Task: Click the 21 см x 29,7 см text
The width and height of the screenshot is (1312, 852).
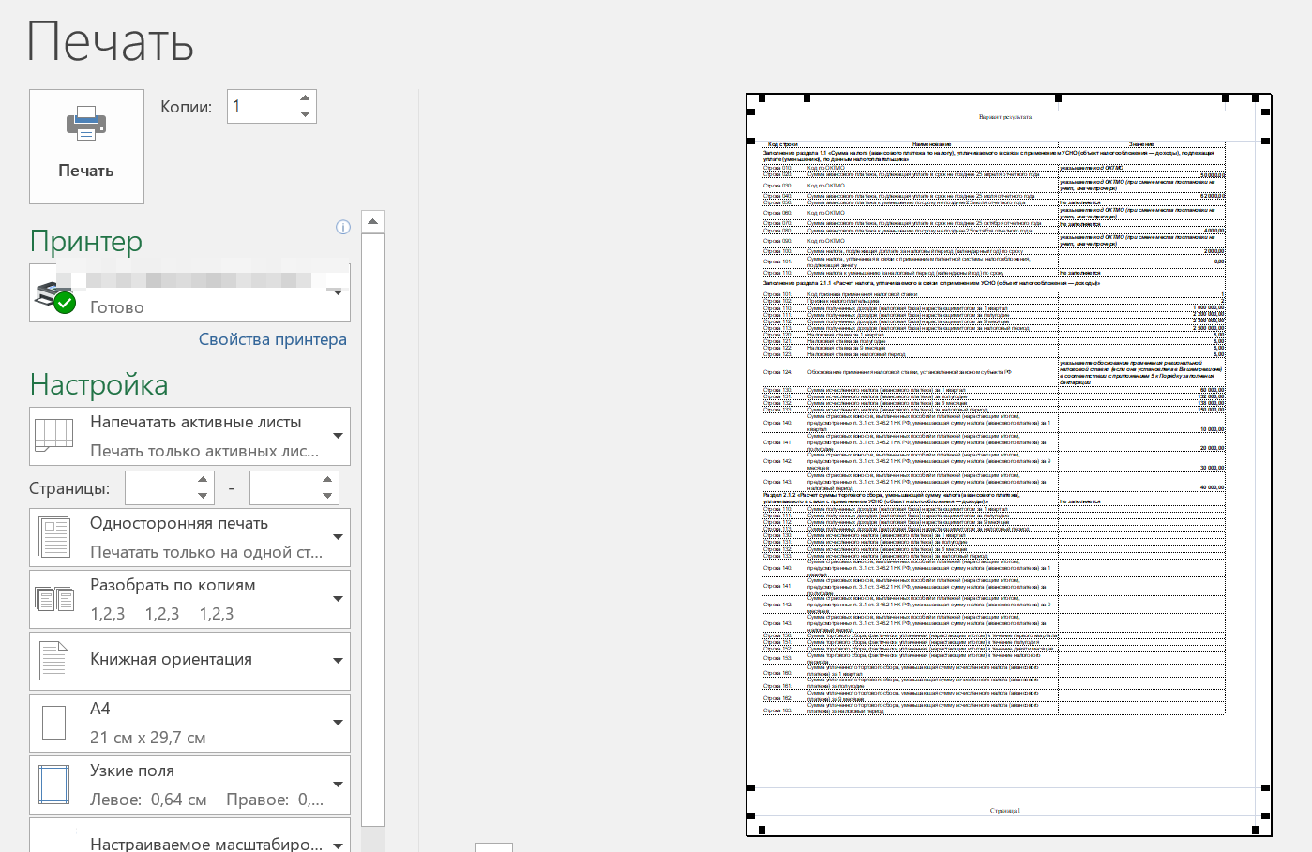Action: [148, 738]
